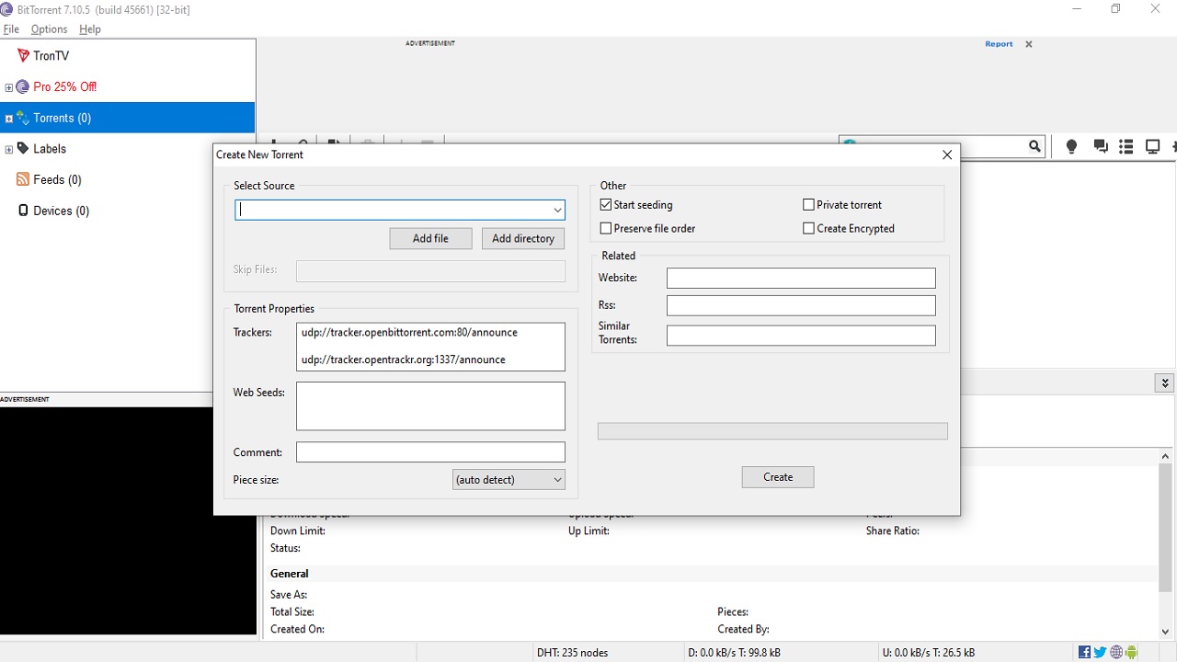Click the detail pane collapse chevron button
Viewport: 1177px width, 662px height.
point(1165,382)
